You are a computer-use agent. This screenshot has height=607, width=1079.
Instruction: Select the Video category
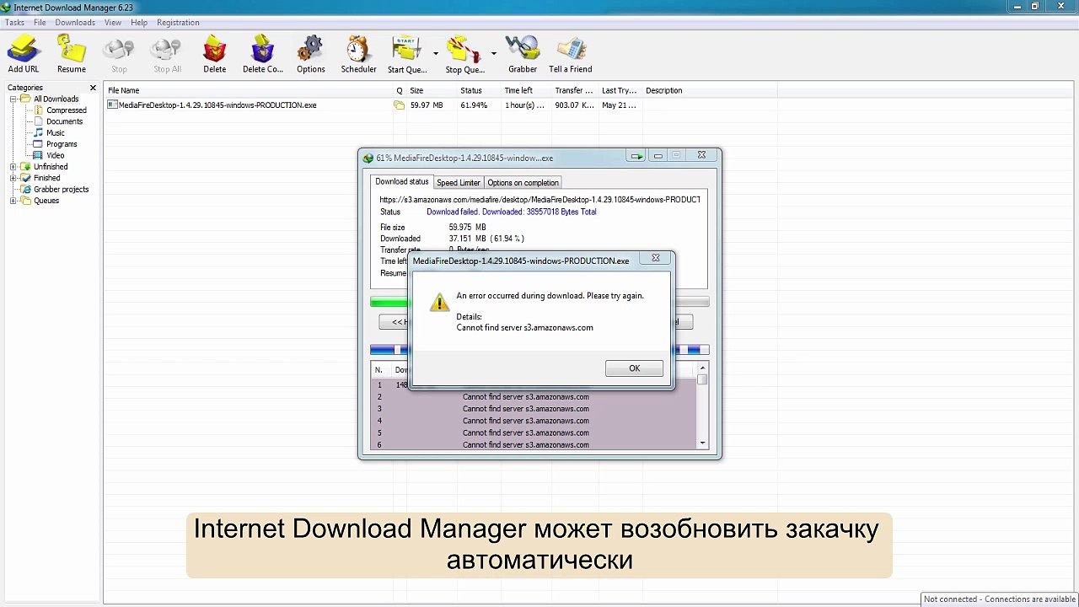coord(56,155)
